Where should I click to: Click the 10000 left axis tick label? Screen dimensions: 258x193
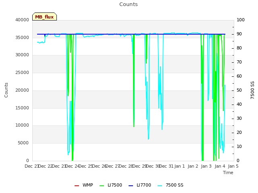pyautogui.click(x=22, y=125)
